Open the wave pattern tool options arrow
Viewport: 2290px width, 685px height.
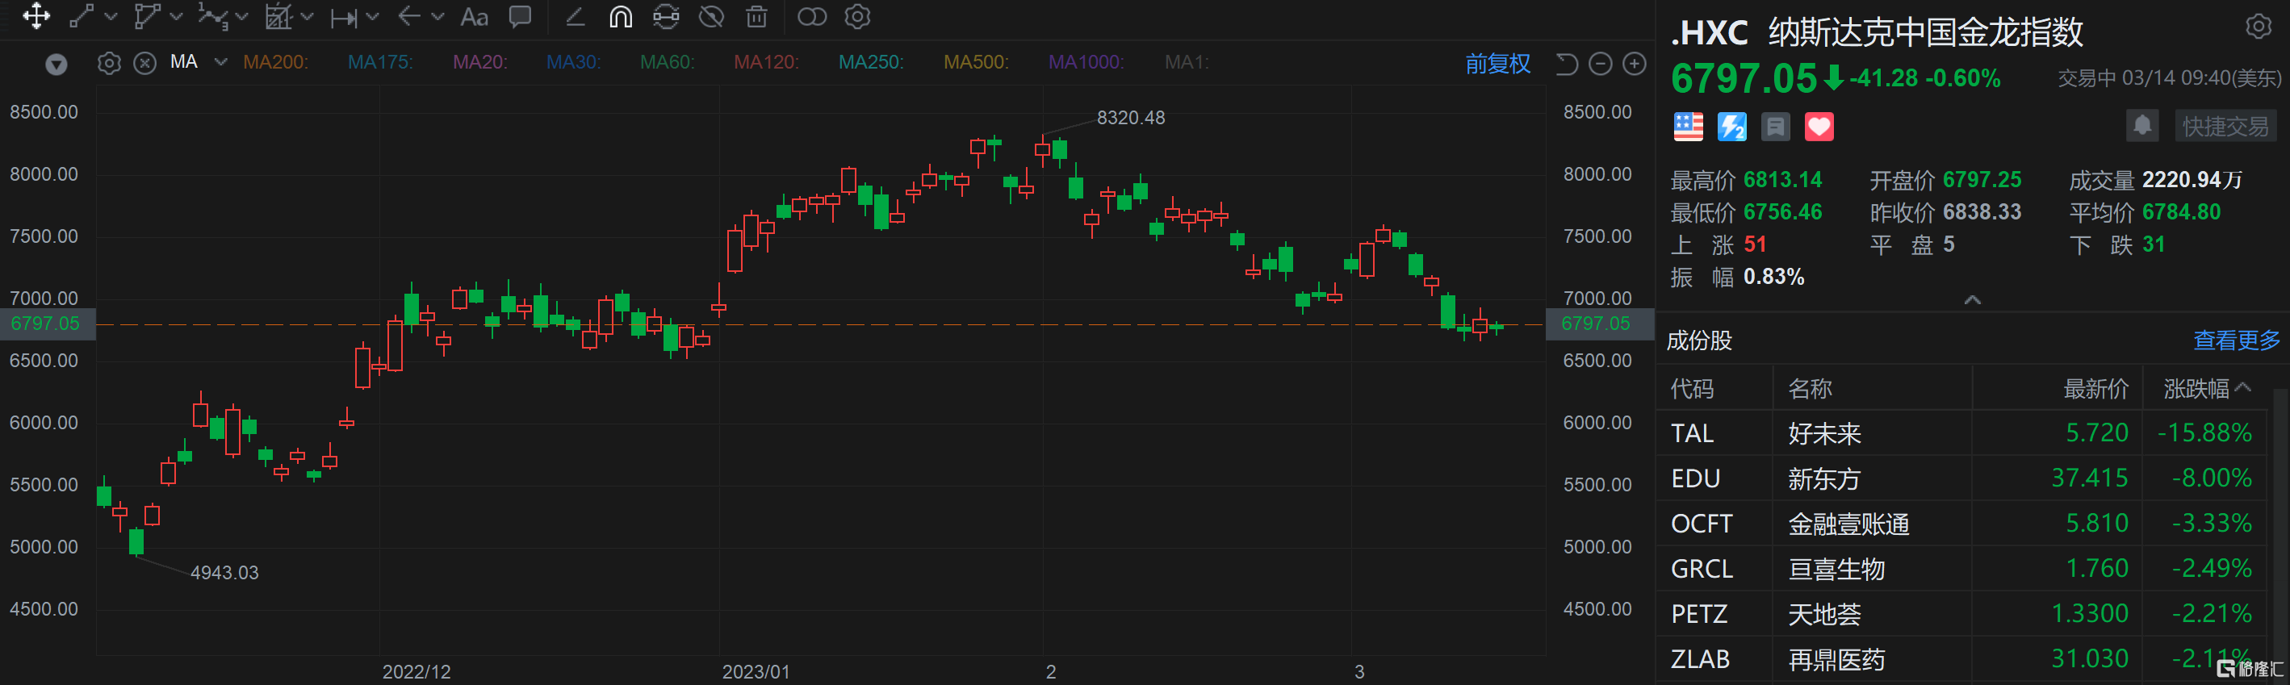point(242,17)
